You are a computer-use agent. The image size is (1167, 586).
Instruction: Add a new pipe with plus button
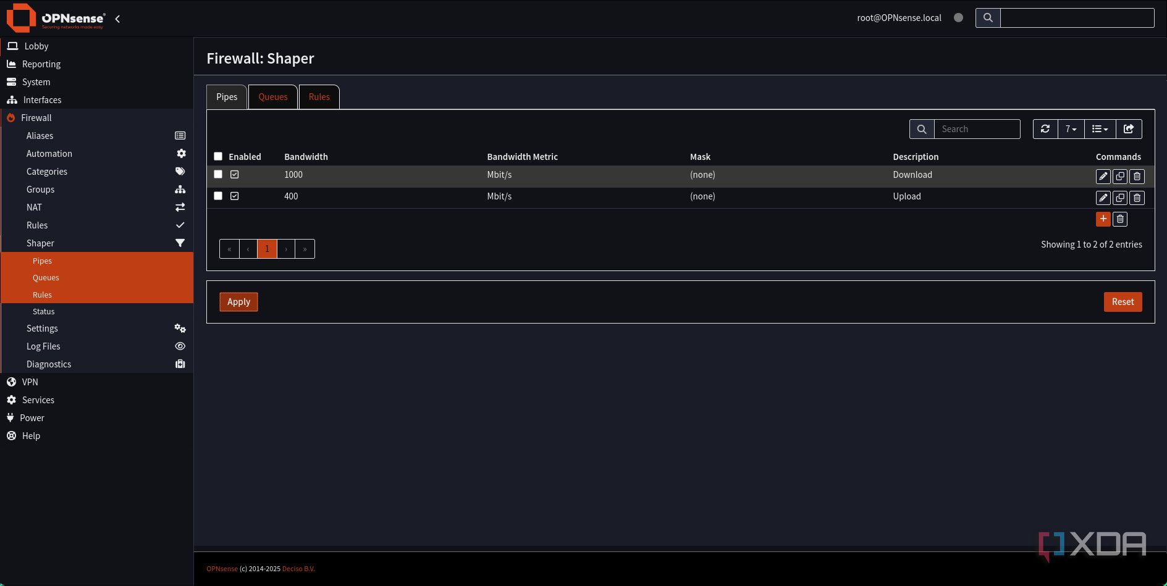click(x=1103, y=219)
